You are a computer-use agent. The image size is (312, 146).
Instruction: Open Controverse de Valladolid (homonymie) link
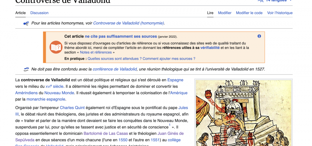(x=129, y=23)
